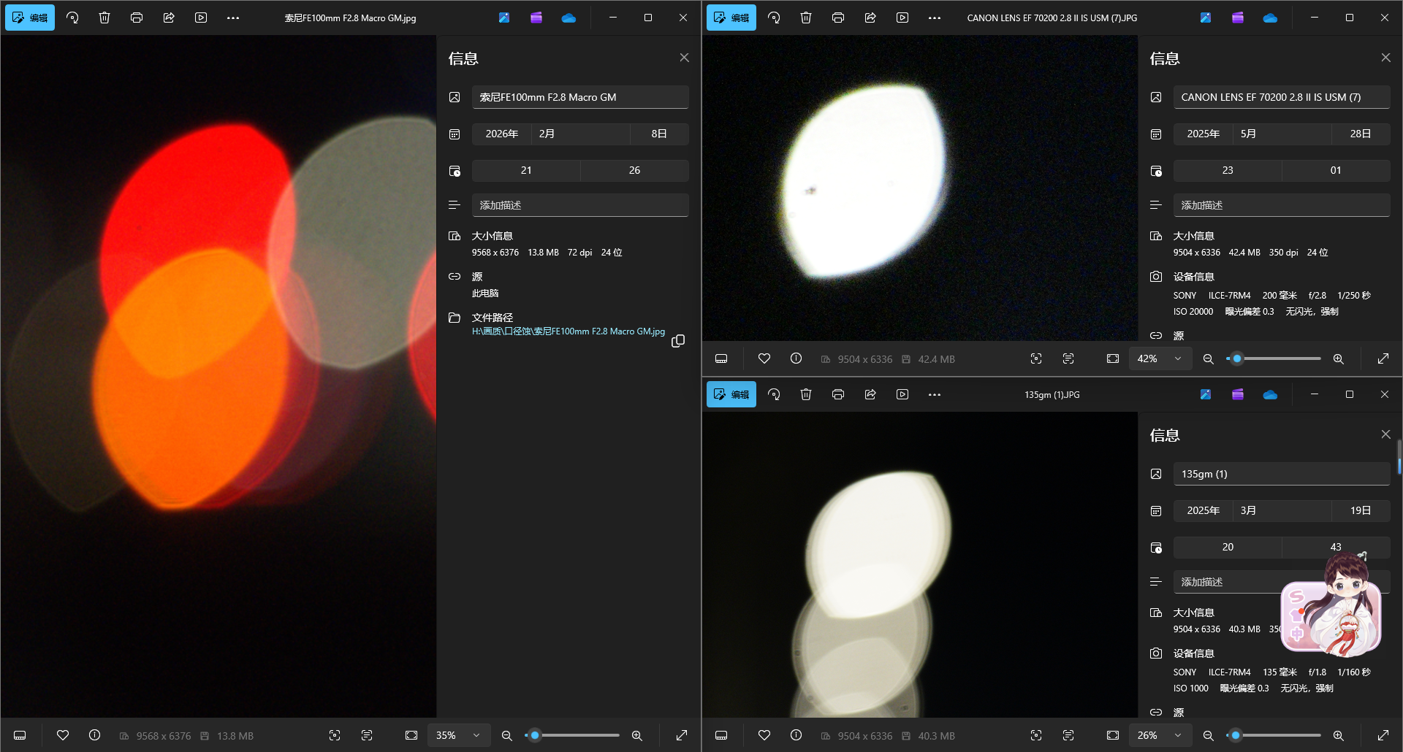This screenshot has height=752, width=1403.
Task: Copy the file path of 索尼FE100mm image
Action: (678, 341)
